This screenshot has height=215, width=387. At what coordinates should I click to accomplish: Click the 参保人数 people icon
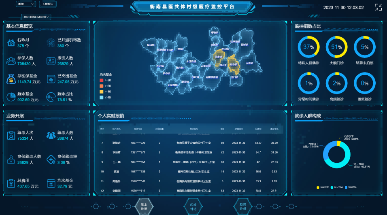pyautogui.click(x=11, y=61)
